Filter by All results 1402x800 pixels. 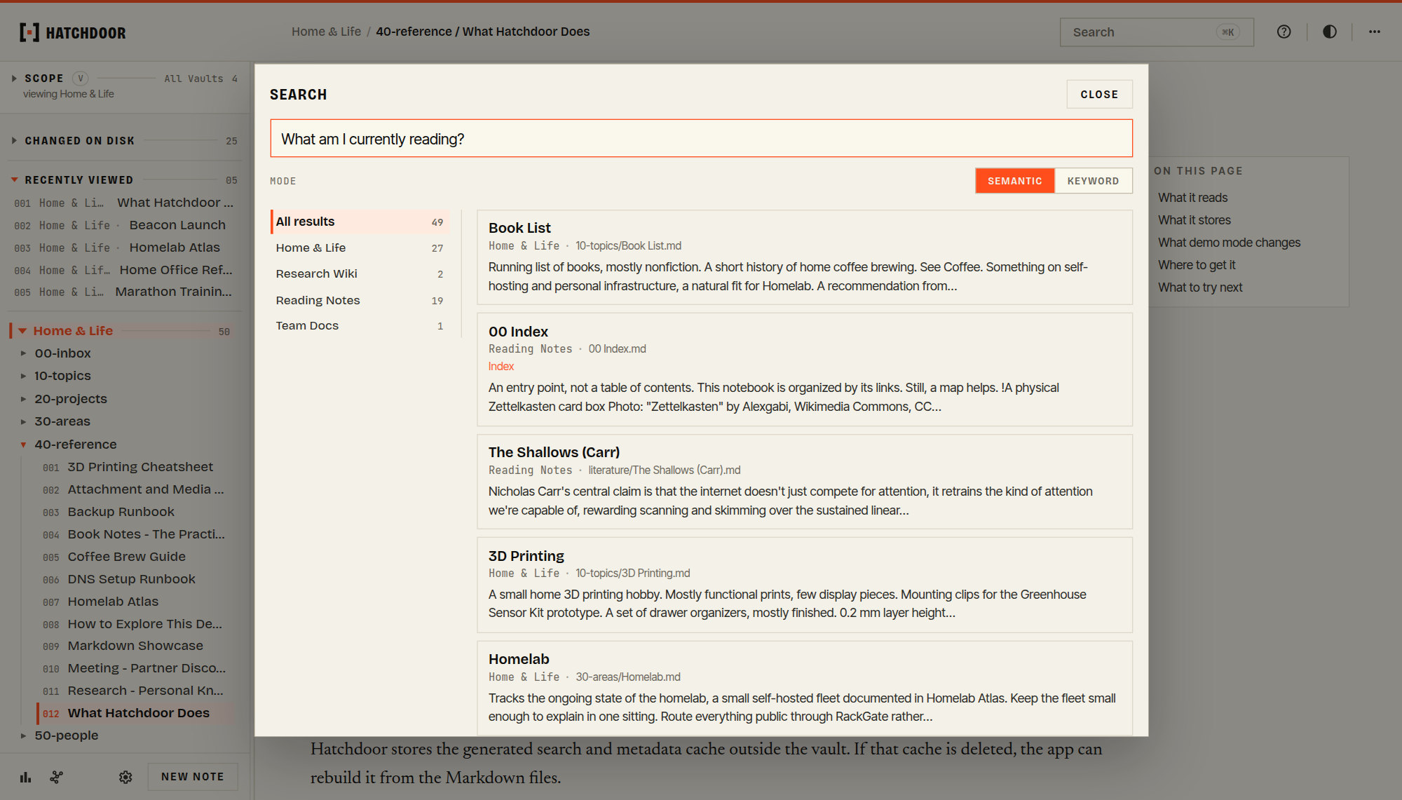click(x=360, y=222)
